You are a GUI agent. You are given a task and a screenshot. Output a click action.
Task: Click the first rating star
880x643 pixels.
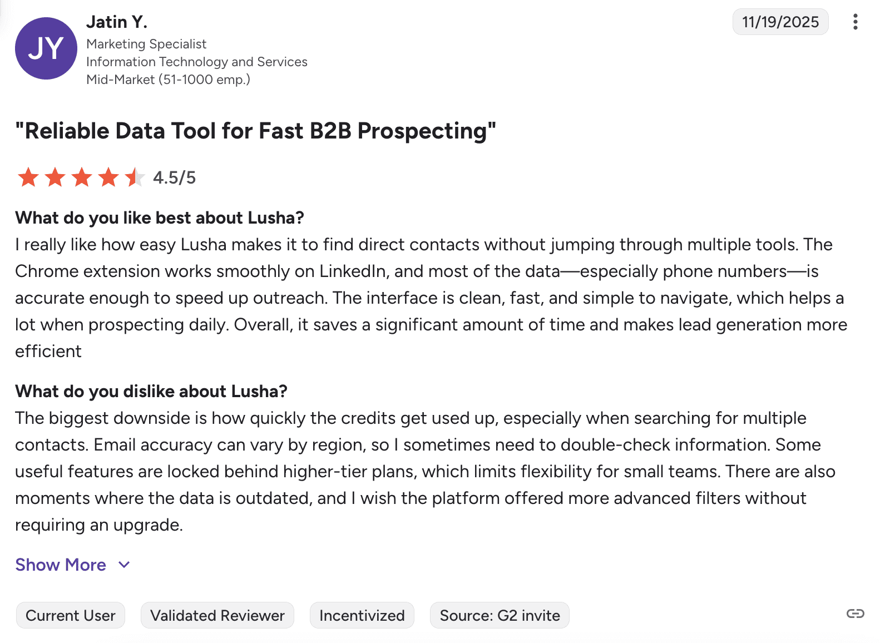pyautogui.click(x=28, y=178)
